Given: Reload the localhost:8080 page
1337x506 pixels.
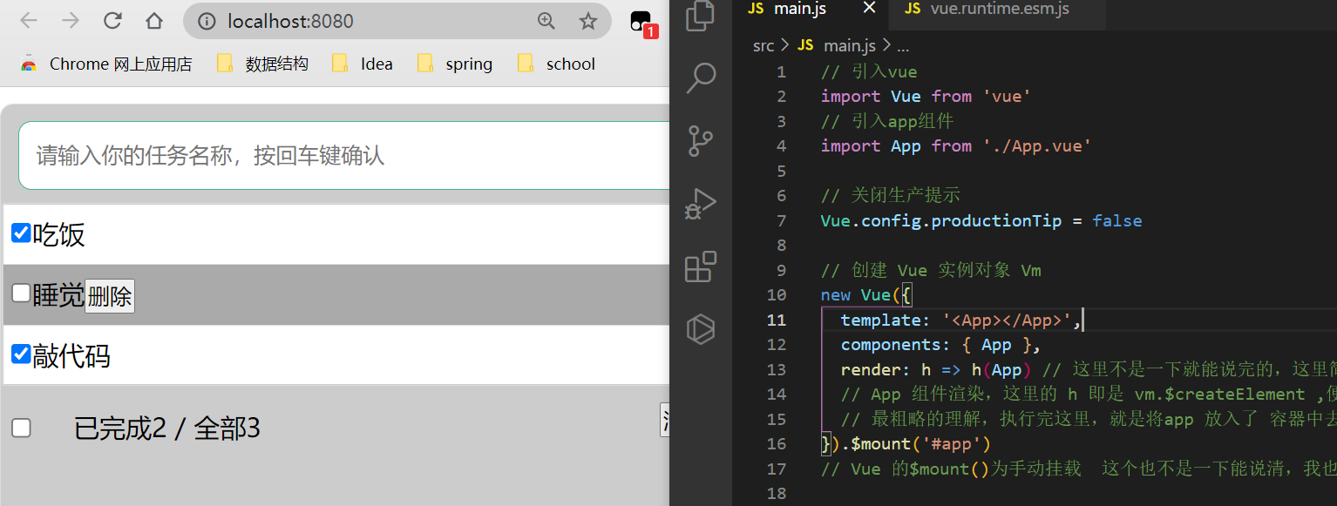Looking at the screenshot, I should (112, 21).
